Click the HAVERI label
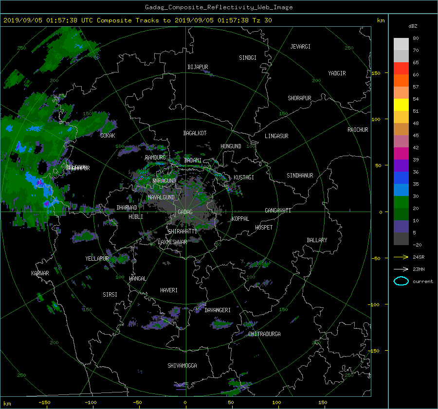Viewport: 438px width, 409px height. [x=169, y=290]
